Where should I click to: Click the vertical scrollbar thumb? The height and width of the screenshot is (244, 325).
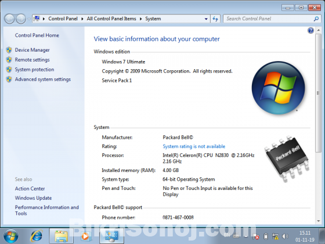pos(319,93)
